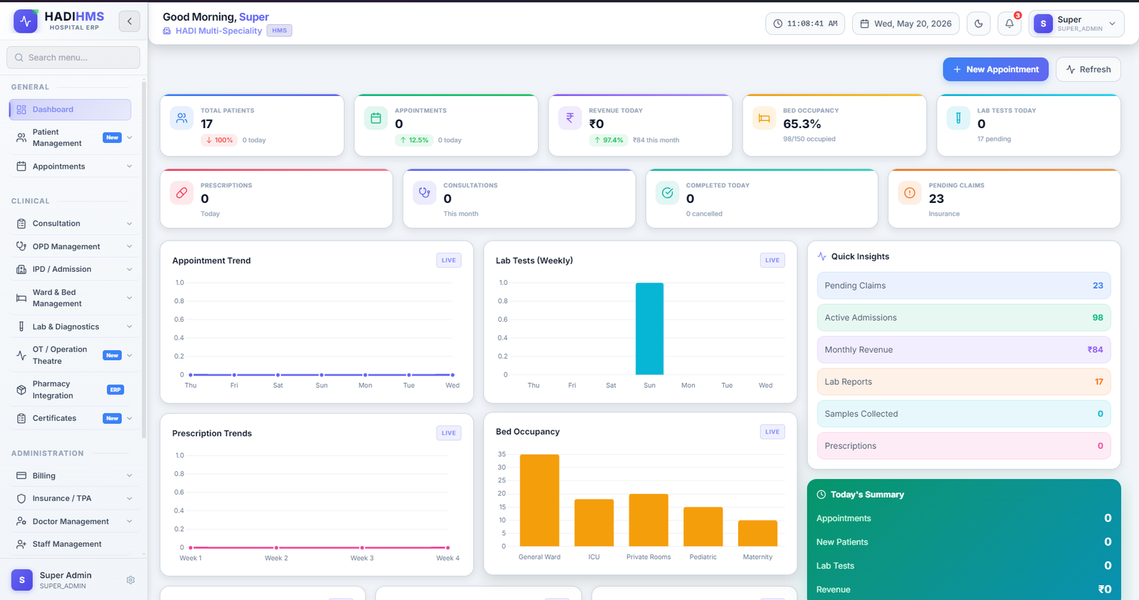
Task: Click the Patient Management people icon
Action: [x=21, y=138]
